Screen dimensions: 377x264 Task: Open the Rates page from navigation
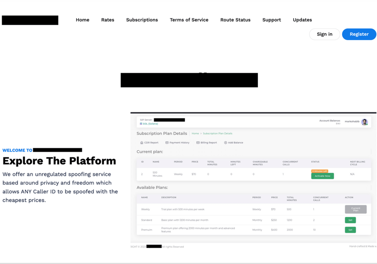coord(108,20)
